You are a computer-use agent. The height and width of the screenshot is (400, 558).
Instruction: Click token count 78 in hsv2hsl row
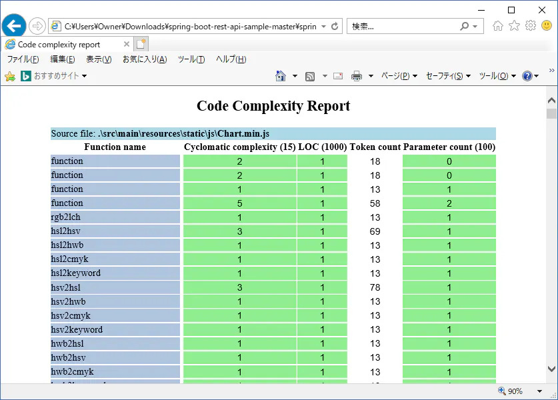pos(375,287)
